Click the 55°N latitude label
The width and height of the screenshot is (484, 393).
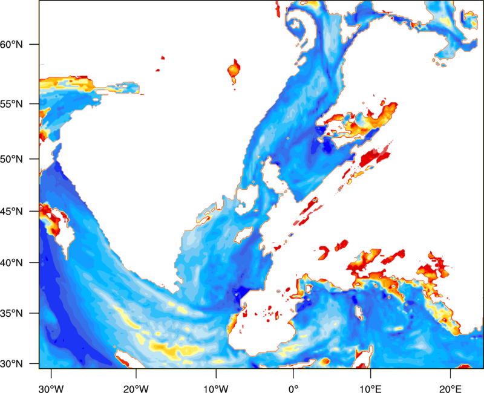[x=11, y=104]
